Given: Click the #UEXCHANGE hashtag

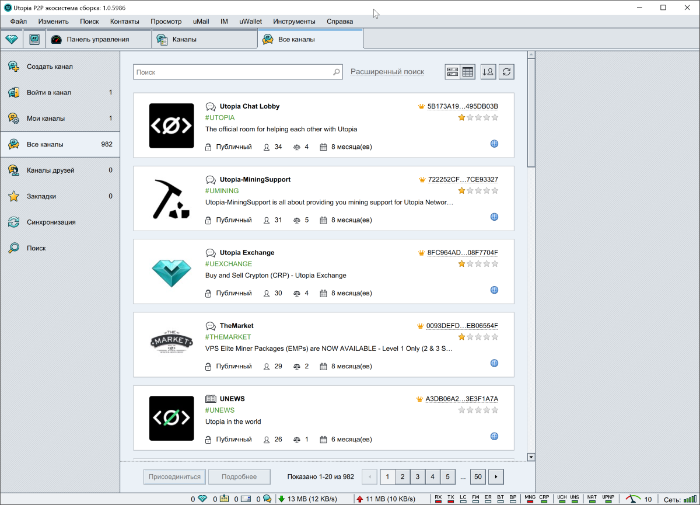Looking at the screenshot, I should point(229,264).
